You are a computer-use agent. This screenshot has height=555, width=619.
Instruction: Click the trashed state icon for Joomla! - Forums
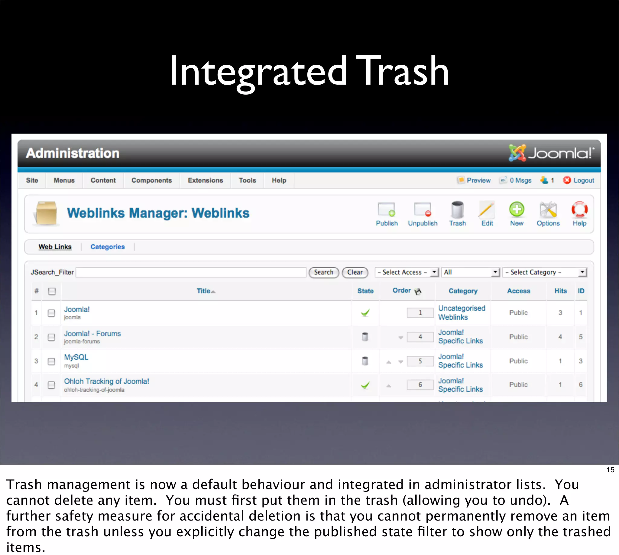pyautogui.click(x=365, y=337)
